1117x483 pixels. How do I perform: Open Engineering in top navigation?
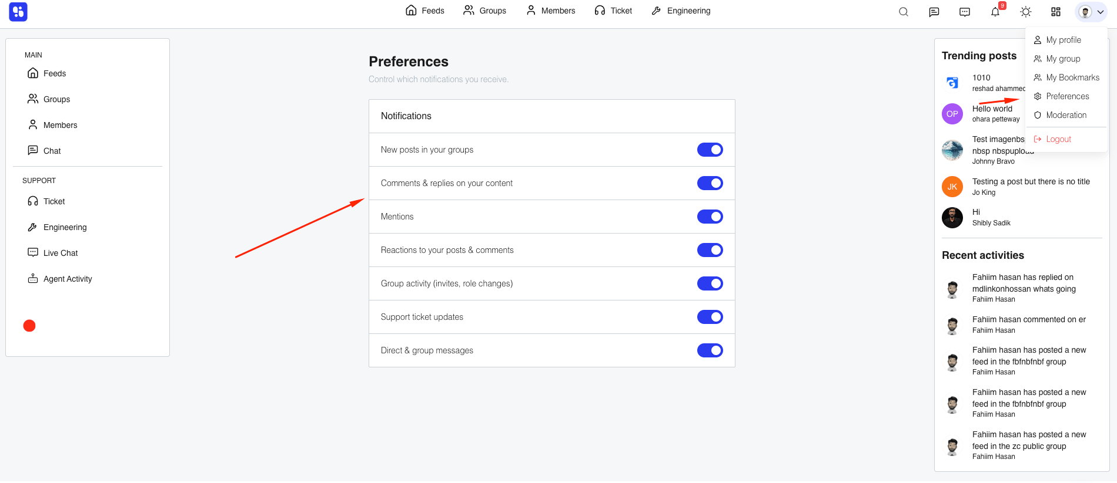[681, 11]
